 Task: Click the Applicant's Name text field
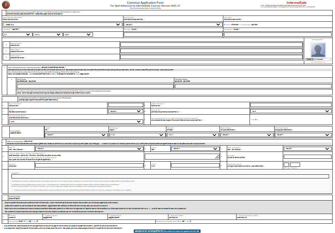[x=211, y=45]
